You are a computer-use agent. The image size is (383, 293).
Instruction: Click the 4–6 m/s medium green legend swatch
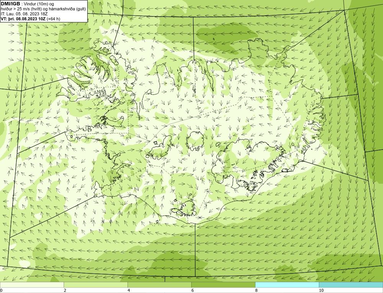tap(159, 285)
